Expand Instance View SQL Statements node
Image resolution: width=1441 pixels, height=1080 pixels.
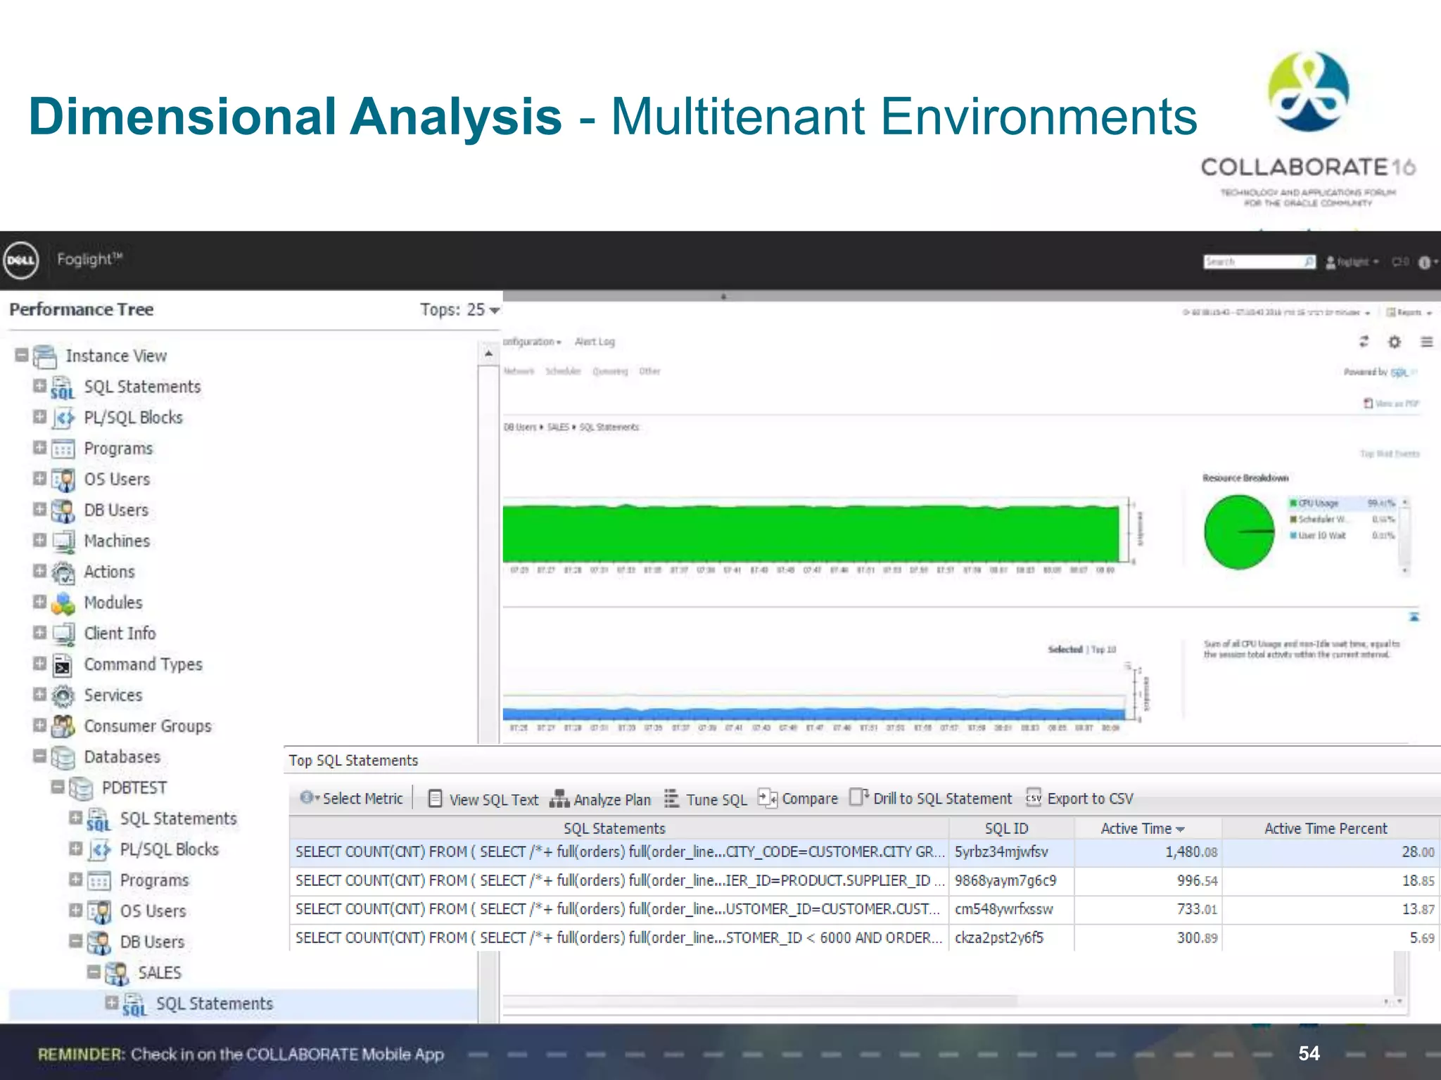pyautogui.click(x=39, y=386)
